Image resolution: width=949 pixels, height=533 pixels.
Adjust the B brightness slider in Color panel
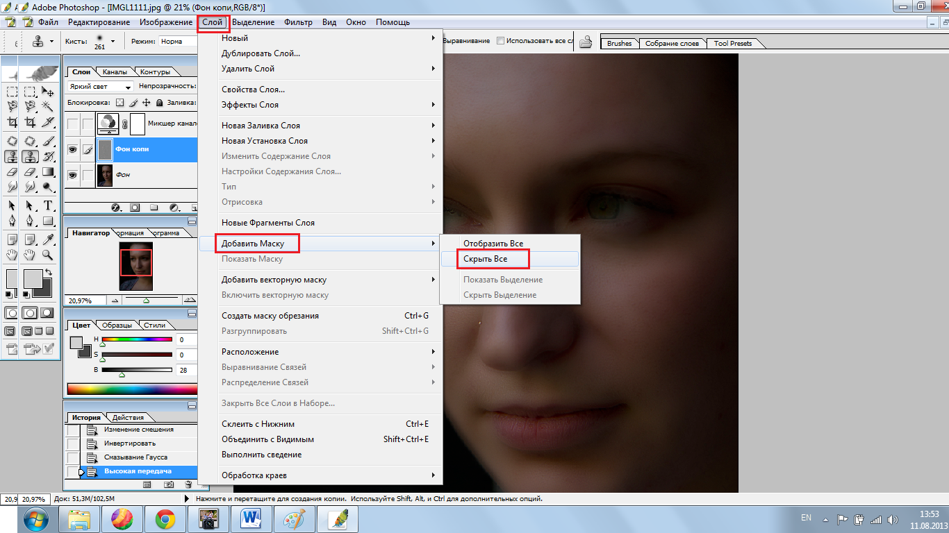click(122, 375)
